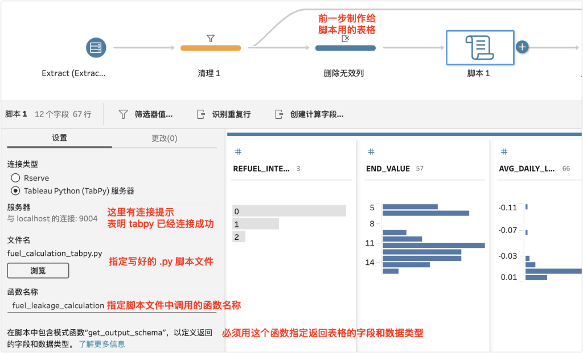Select Tableau Python (TabPy) 服务器 option
Image resolution: width=583 pixels, height=353 pixels.
pos(16,191)
